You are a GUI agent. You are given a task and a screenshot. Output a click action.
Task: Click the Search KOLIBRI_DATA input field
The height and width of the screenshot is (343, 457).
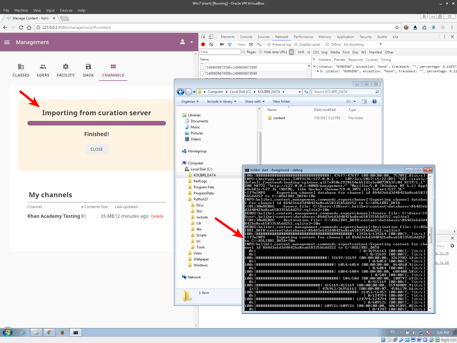(x=343, y=92)
